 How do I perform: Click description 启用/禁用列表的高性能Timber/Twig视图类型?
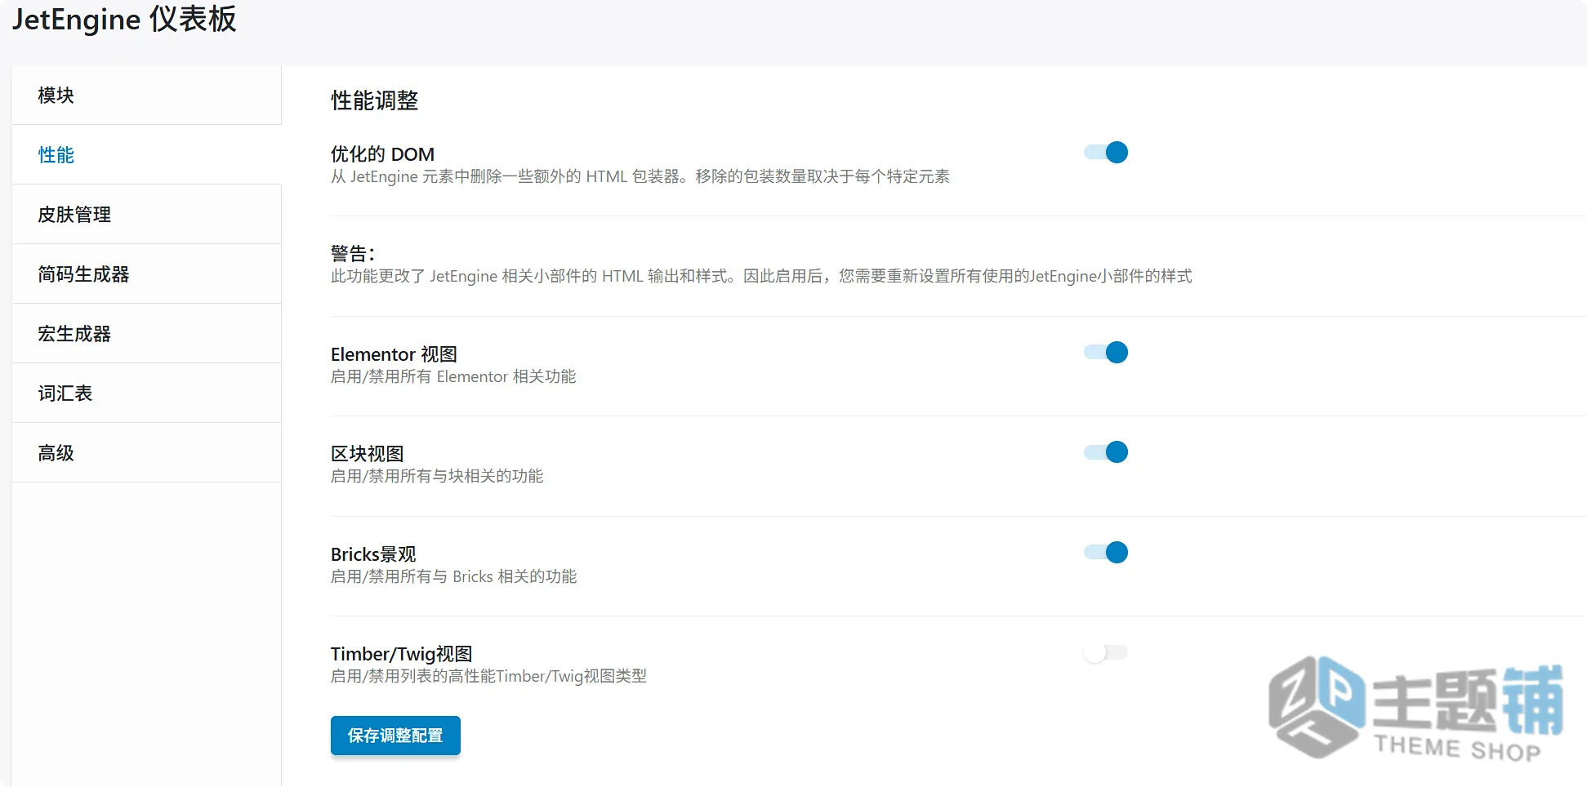[x=488, y=676]
